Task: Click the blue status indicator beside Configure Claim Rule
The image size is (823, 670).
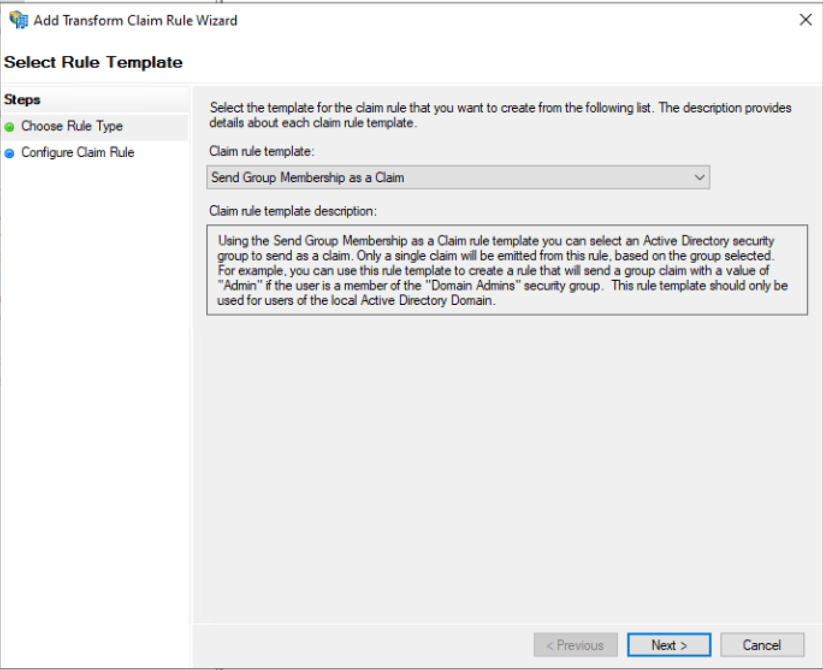Action: tap(10, 153)
